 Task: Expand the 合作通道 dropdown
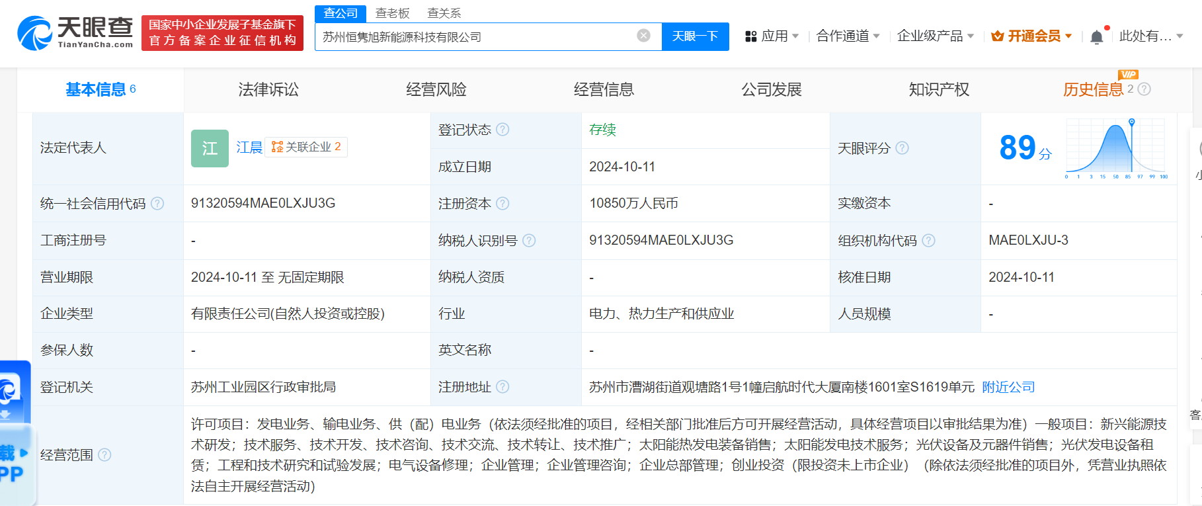[x=848, y=36]
